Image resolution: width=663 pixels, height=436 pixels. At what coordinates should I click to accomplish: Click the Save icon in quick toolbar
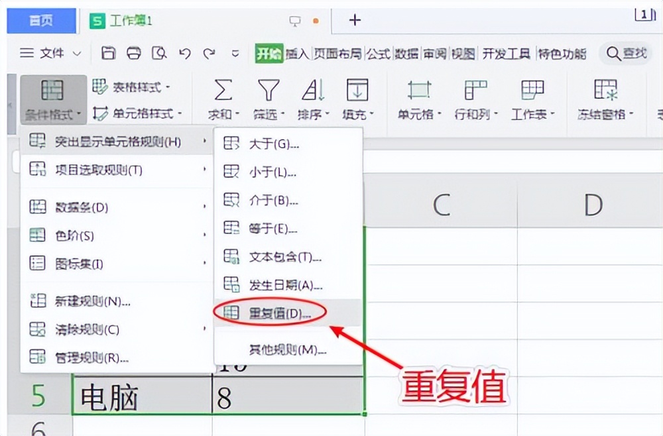click(x=108, y=53)
